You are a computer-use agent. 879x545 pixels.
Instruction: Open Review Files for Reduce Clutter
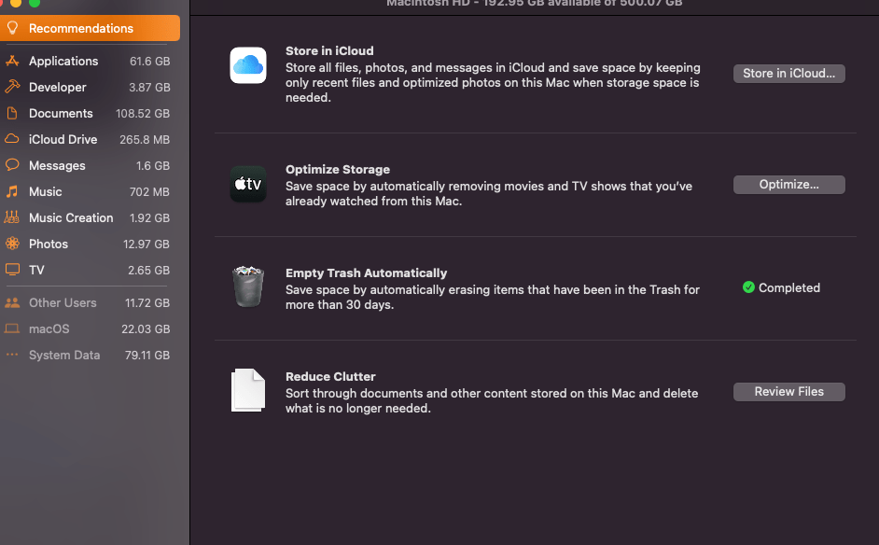[x=788, y=391]
